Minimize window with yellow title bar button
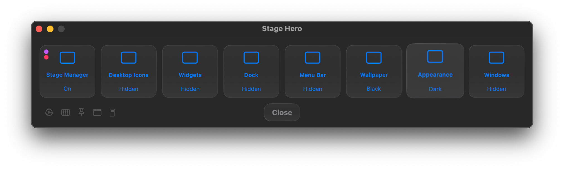Viewport: 564px width, 169px height. [50, 29]
